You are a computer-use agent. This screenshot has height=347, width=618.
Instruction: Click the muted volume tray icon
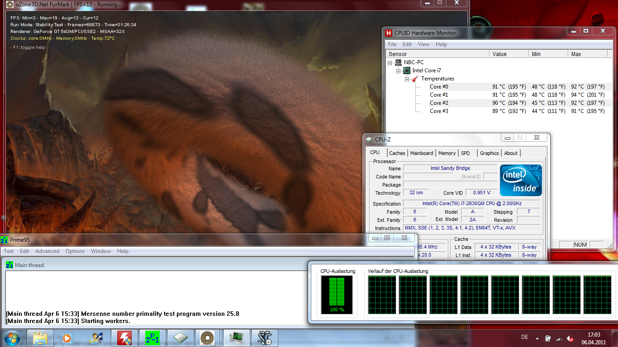click(x=570, y=338)
